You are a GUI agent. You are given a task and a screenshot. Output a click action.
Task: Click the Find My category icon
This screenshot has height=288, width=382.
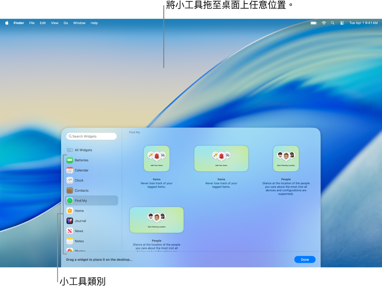point(70,201)
